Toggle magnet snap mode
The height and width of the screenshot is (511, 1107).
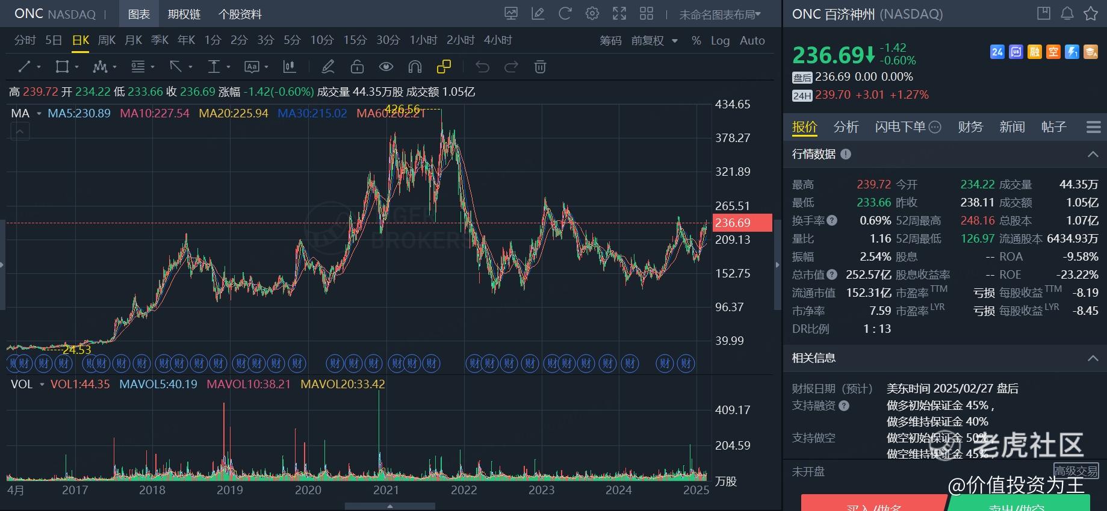coord(415,67)
